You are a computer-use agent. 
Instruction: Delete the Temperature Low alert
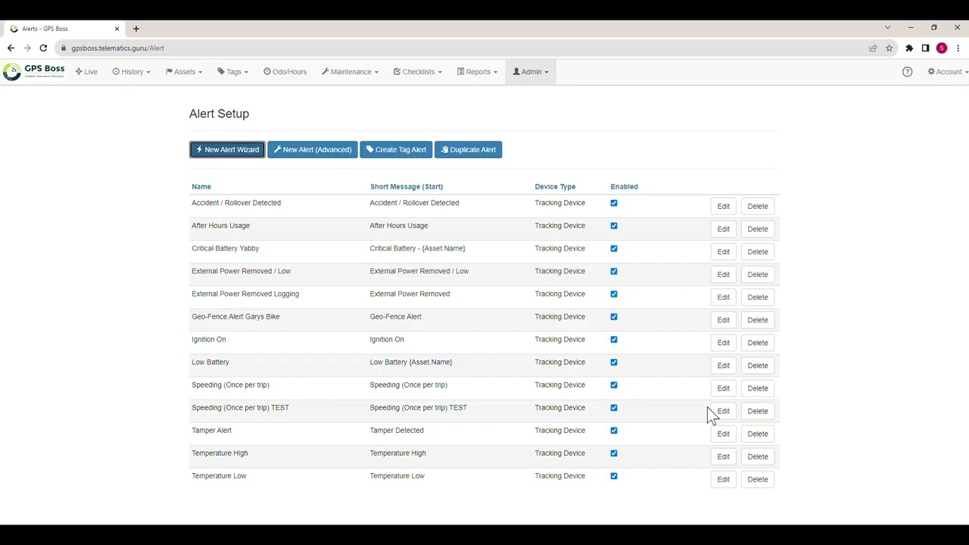coord(758,479)
